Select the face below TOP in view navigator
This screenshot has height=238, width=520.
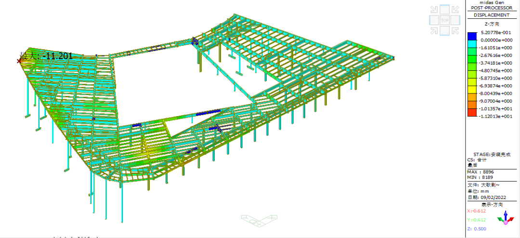coord(444,31)
